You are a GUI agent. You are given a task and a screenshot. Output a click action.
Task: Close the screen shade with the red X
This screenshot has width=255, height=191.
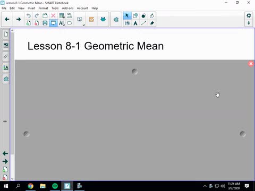pyautogui.click(x=251, y=64)
